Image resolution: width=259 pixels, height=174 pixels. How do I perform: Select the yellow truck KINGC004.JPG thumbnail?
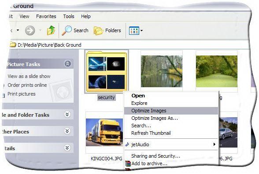tap(104, 132)
